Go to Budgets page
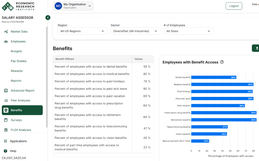259x161 pixels. pyautogui.click(x=17, y=51)
